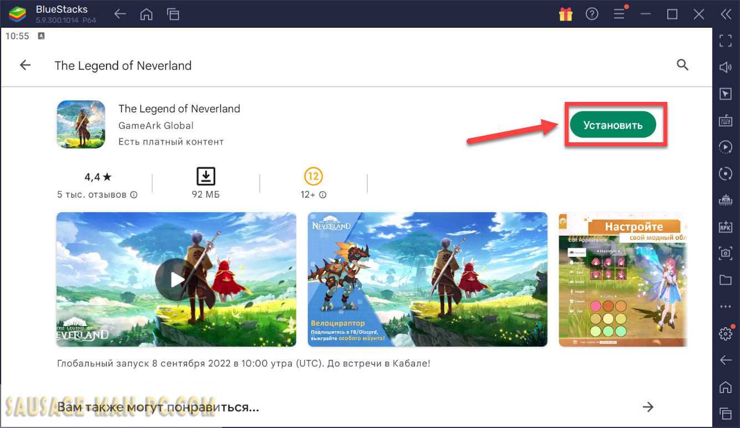Image resolution: width=740 pixels, height=428 pixels.
Task: Click the 4,4 star rating
Action: pyautogui.click(x=98, y=177)
